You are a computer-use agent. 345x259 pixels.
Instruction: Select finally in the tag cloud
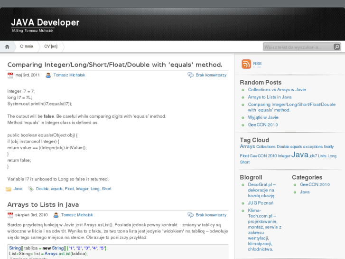click(x=329, y=147)
